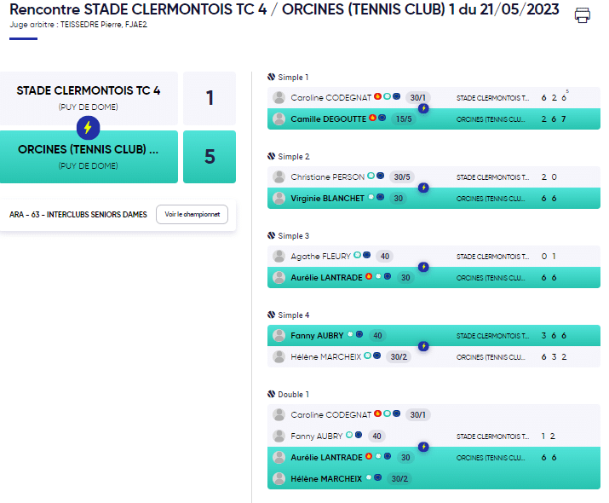Open the Voir le championnat button
Screen dimensions: 609x503
point(192,214)
